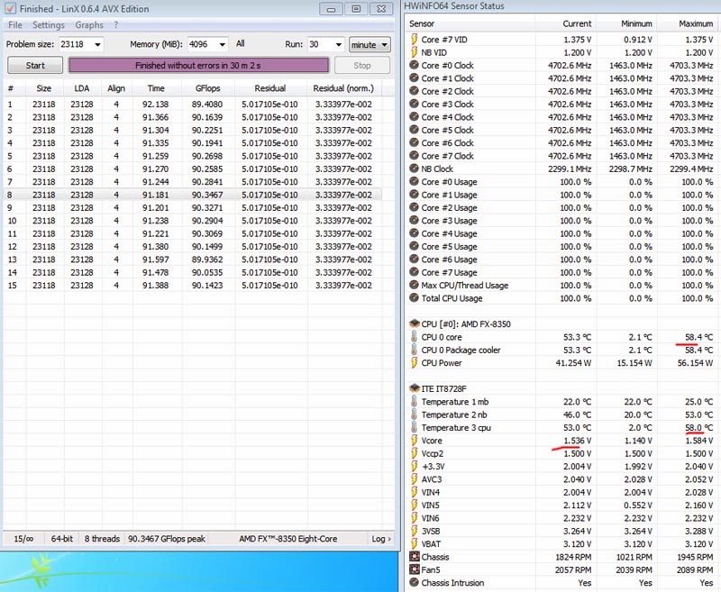
Task: Click the lightning icon beside Vcore
Action: pos(415,441)
